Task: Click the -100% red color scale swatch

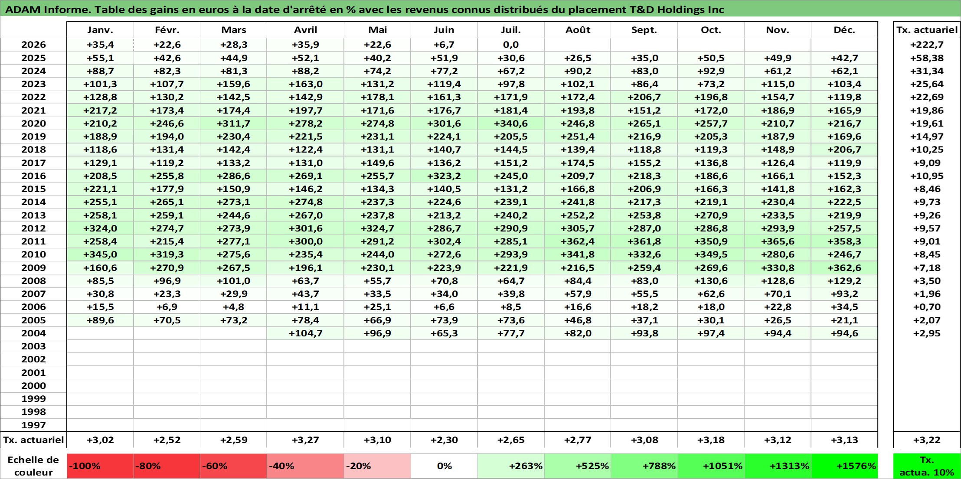Action: 100,466
